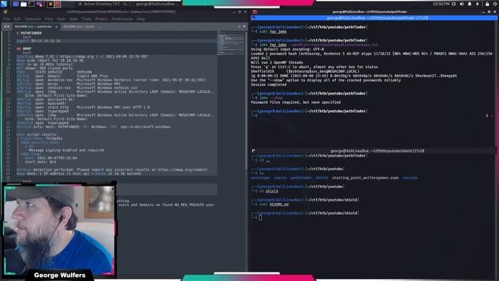Click 'Message signing enabled and required' line
The width and height of the screenshot is (499, 281).
[66, 150]
